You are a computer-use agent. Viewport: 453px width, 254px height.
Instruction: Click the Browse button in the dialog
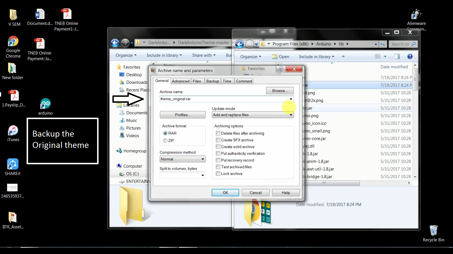tap(279, 91)
